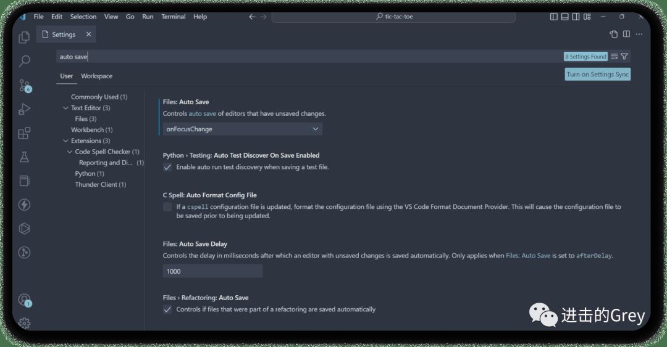Close the Settings tab
667x347 pixels.
tap(88, 35)
